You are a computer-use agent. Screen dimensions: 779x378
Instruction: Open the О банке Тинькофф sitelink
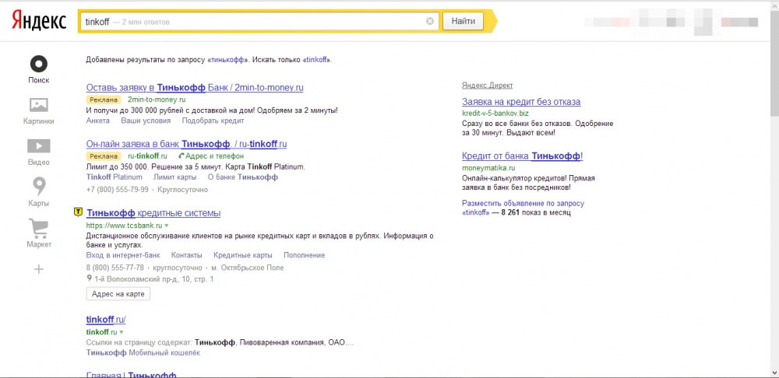[242, 177]
